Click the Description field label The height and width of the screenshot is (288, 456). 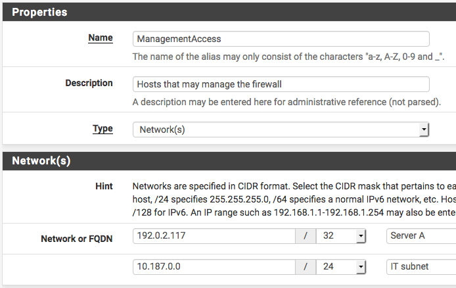(89, 84)
